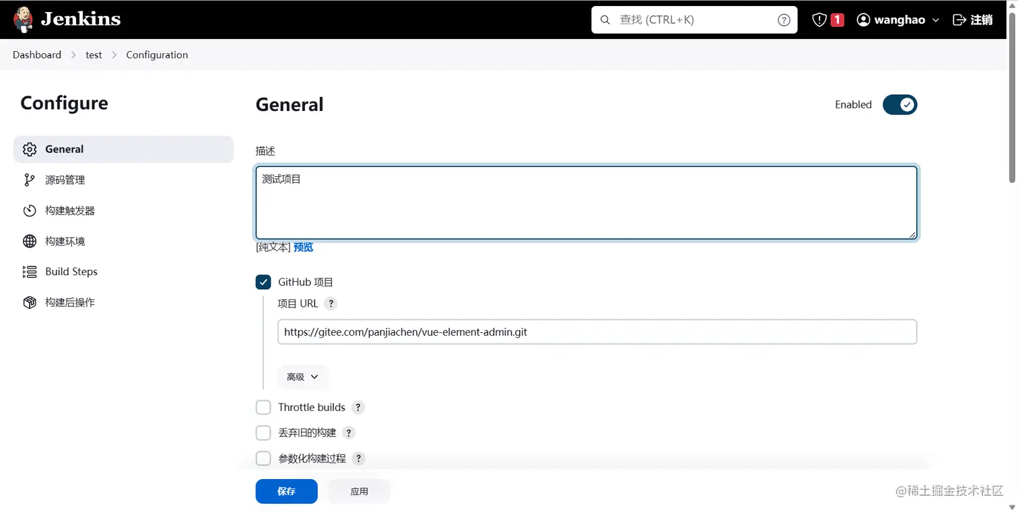Click the Enabled label text
The image size is (1018, 512).
[x=853, y=104]
